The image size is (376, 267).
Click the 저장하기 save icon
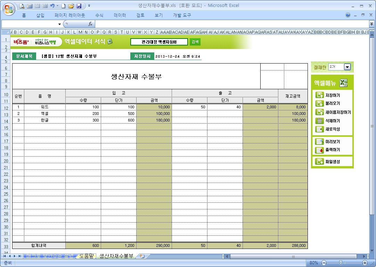319,95
